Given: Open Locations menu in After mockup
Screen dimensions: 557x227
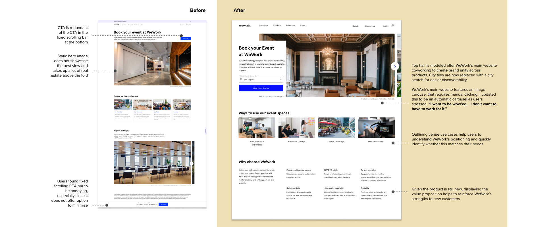Looking at the screenshot, I should coord(263,26).
